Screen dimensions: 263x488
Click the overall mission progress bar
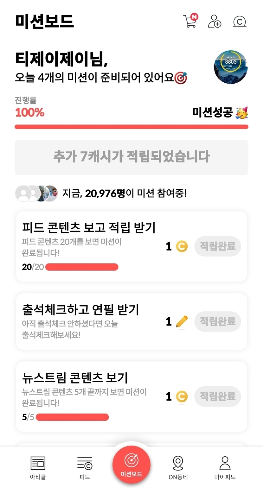point(131,127)
